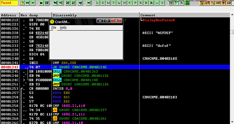Show Run trace (... button)
Image resolution: width=234 pixels, height=124 pixels.
coord(157,3)
